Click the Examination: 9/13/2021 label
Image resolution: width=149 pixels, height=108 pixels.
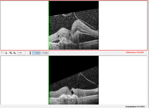(135, 107)
